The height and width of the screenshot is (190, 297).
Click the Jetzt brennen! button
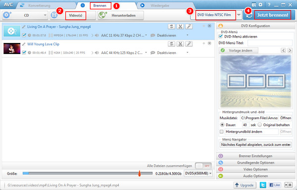point(273,15)
